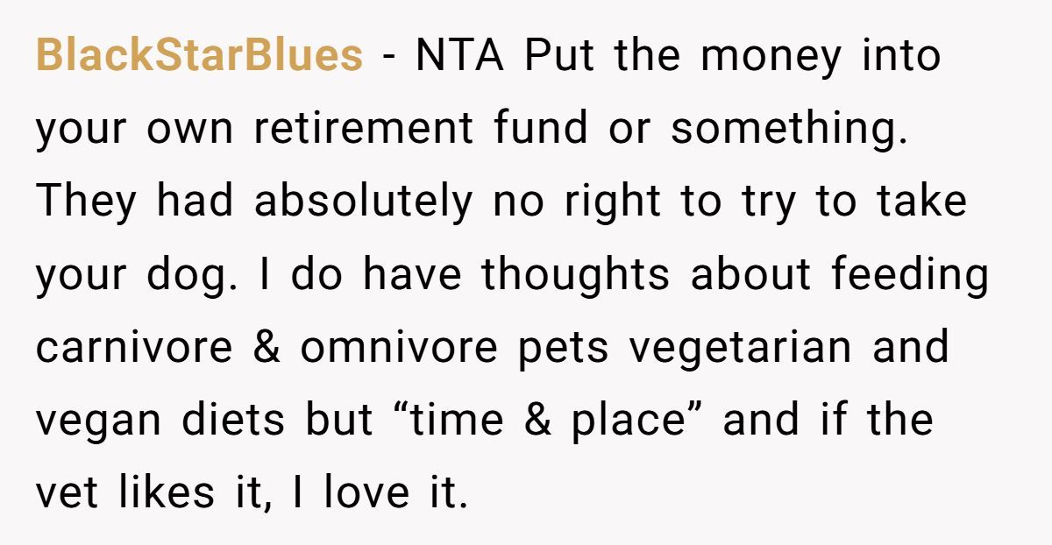Click the word "vegetarian" in the comment
The height and width of the screenshot is (545, 1052).
point(740,348)
